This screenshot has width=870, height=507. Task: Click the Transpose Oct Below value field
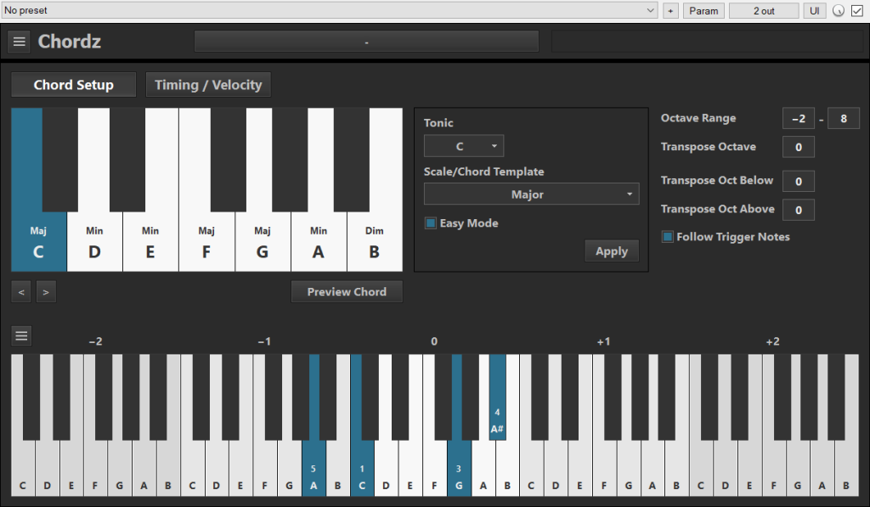799,182
